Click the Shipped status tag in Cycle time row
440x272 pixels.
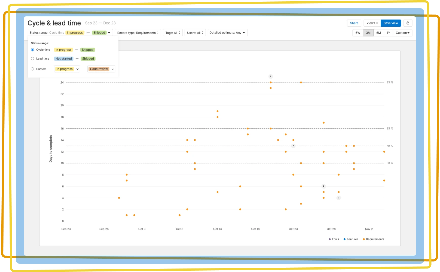click(88, 50)
